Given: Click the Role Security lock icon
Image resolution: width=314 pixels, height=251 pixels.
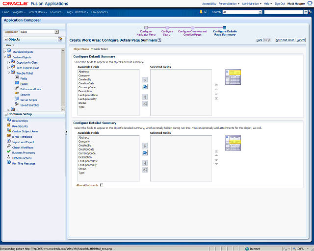Looking at the screenshot, I should 9,125.
